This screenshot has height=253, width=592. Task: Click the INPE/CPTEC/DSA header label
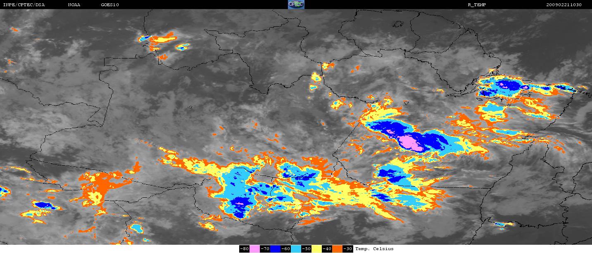[24, 5]
